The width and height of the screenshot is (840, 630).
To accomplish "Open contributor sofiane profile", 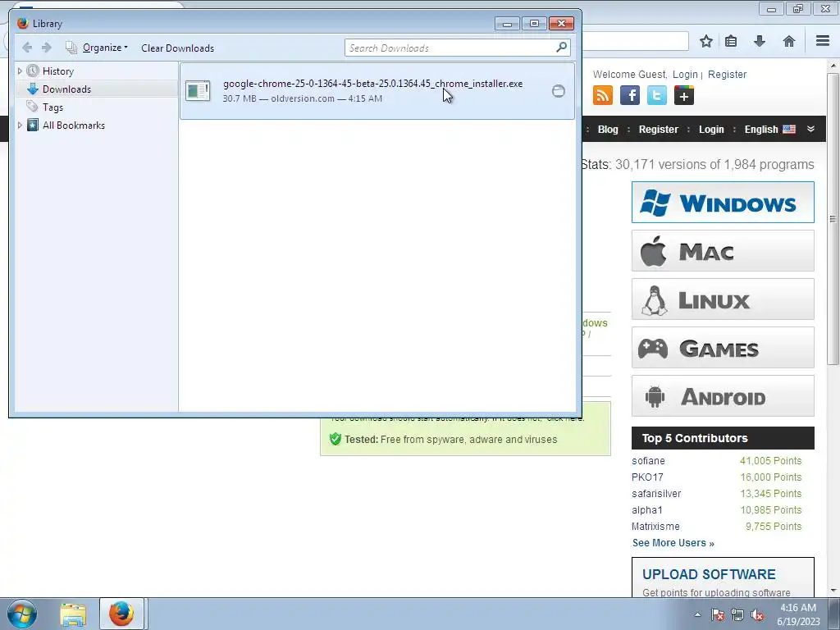I will pos(648,461).
